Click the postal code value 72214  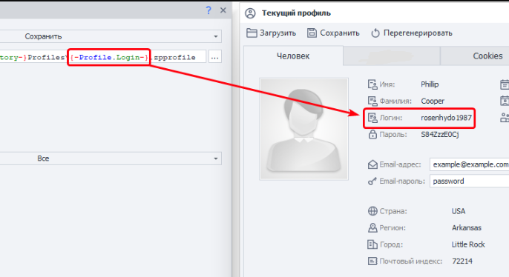pos(462,261)
